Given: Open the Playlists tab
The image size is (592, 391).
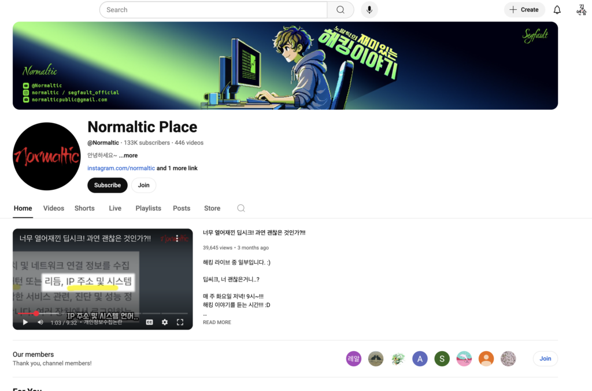Looking at the screenshot, I should [149, 208].
